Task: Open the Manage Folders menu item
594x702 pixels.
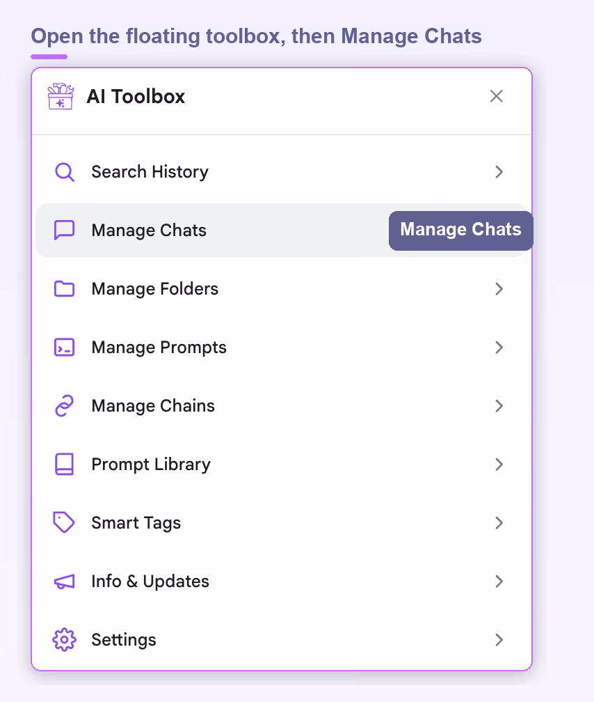Action: tap(281, 289)
